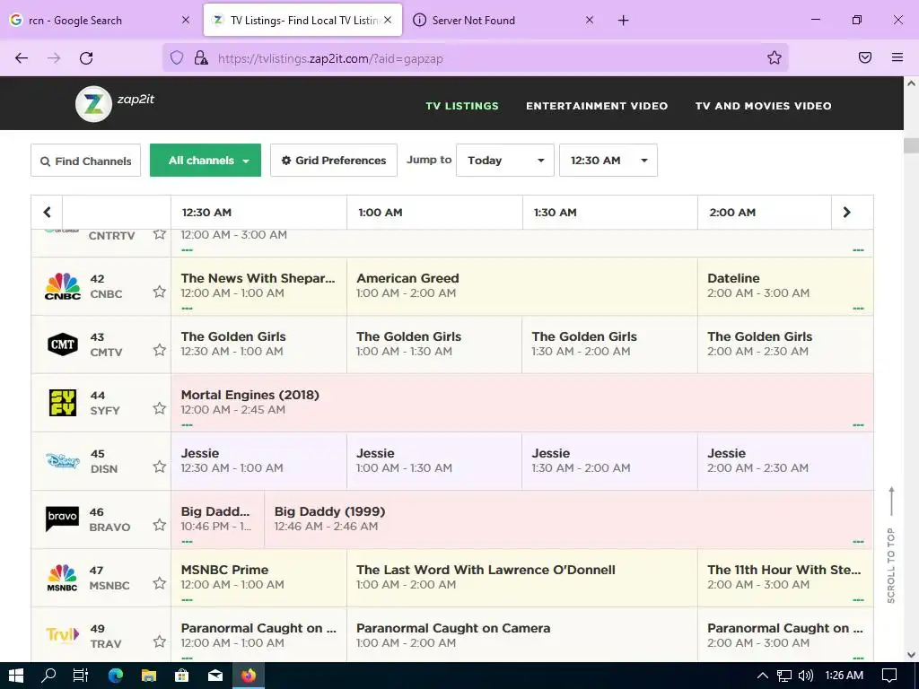
Task: Open Microsoft Store from taskbar
Action: coord(182,676)
